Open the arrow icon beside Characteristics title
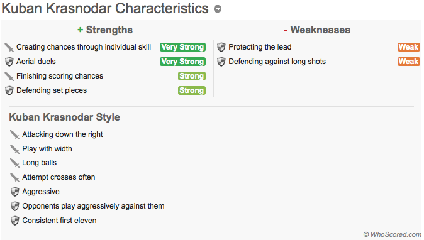Image resolution: width=424 pixels, height=240 pixels. [x=218, y=9]
